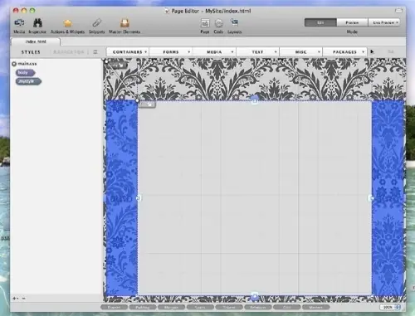Open the Live Preview dropdown
This screenshot has height=316, width=415.
(384, 22)
